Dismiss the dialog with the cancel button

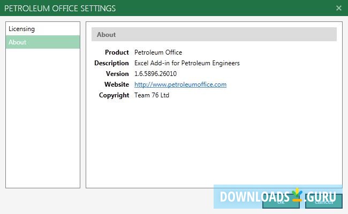324,201
